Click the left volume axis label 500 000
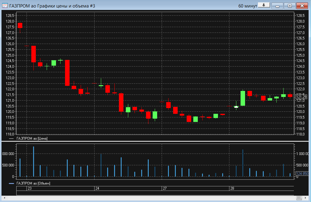The image size is (311, 202). pos(8,165)
